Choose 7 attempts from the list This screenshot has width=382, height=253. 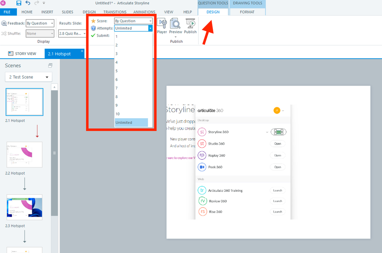(131, 88)
